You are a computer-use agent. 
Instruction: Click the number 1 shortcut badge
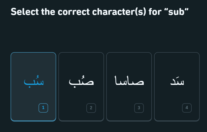43,108
